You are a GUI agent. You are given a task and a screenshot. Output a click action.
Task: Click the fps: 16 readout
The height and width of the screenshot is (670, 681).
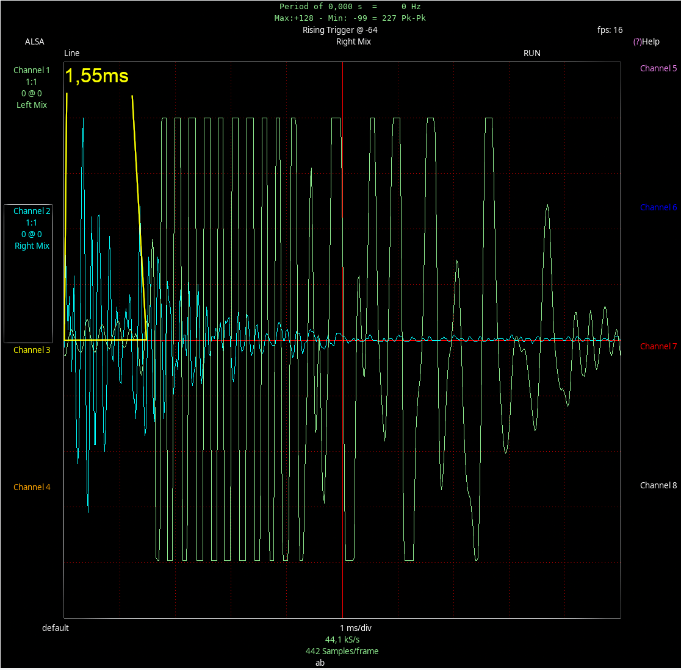click(610, 30)
